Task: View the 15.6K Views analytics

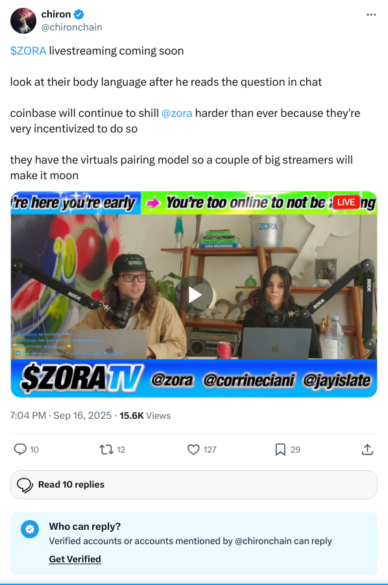Action: [x=145, y=416]
